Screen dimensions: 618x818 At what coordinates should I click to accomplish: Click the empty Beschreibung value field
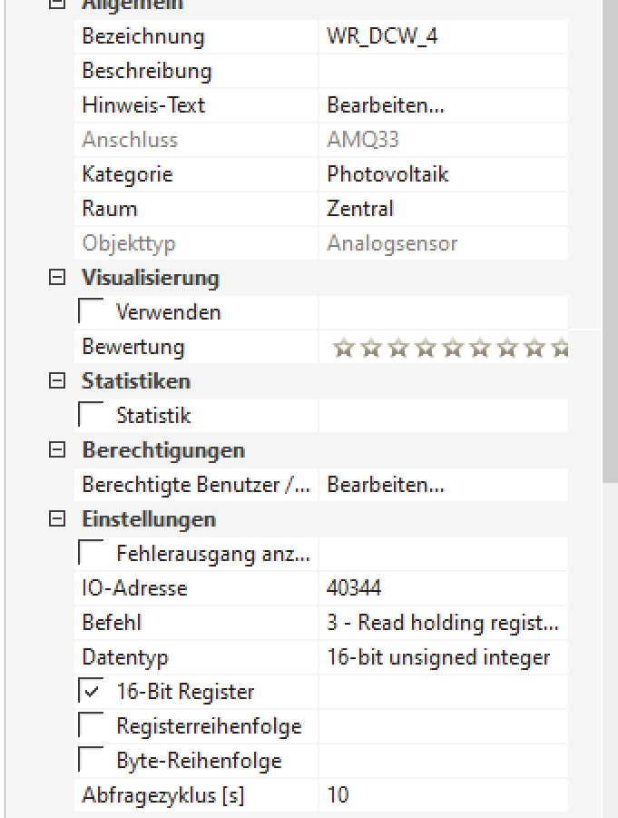[443, 71]
